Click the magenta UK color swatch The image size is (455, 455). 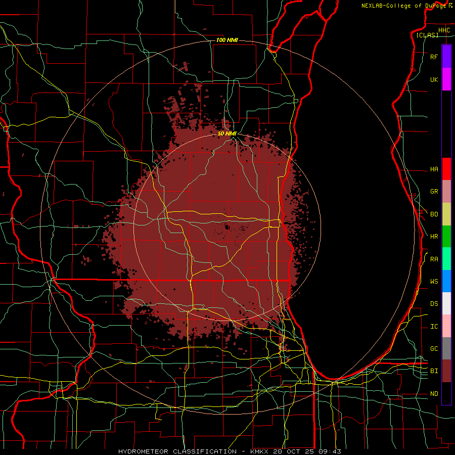[x=446, y=79]
